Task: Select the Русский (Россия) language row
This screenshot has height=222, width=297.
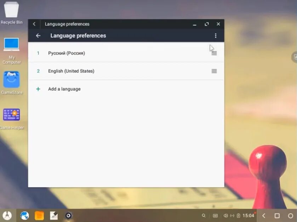Action: coord(126,53)
